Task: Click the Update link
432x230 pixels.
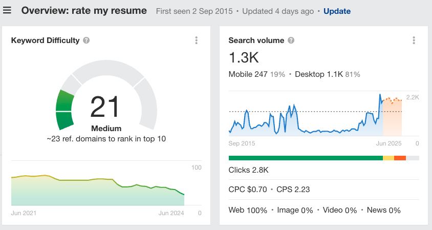Action: (337, 11)
